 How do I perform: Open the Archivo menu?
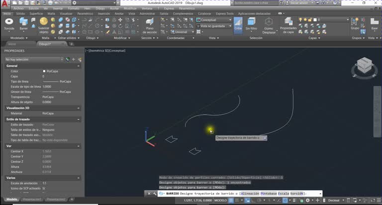(18, 8)
